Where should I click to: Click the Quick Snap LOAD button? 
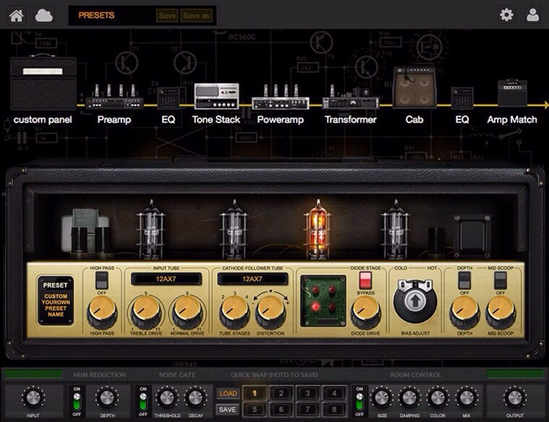(x=228, y=394)
